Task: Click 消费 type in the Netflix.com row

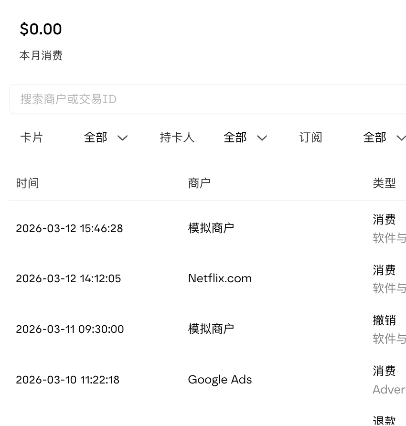Action: [384, 270]
